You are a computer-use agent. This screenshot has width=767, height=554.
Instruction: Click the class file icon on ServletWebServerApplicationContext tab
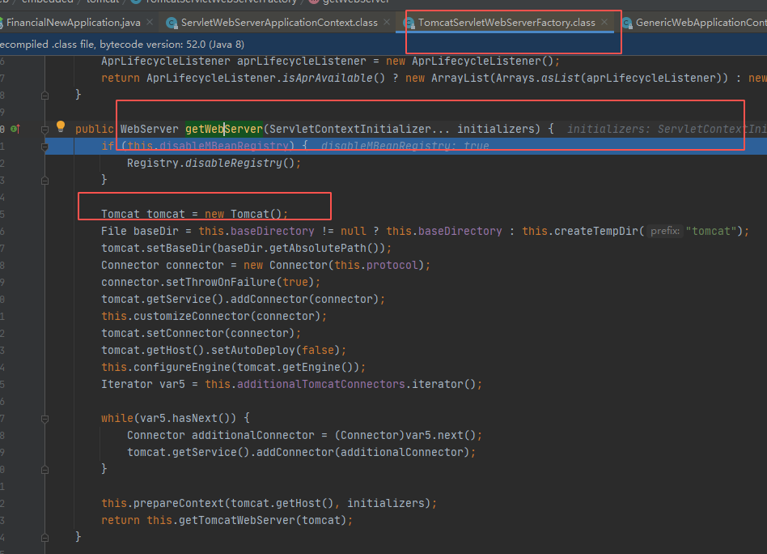click(172, 23)
